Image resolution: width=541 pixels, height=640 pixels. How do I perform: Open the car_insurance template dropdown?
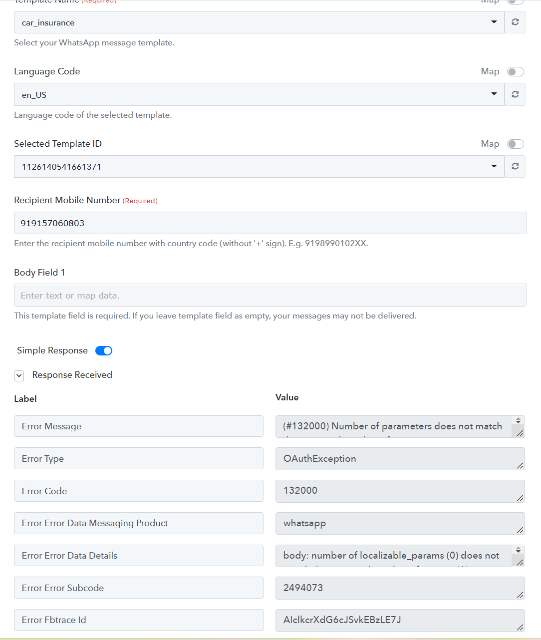[x=259, y=22]
